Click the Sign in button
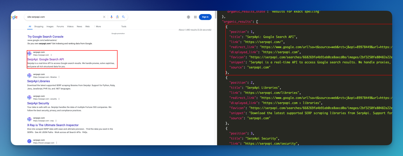Screen dimensions: 403x156 [205, 17]
